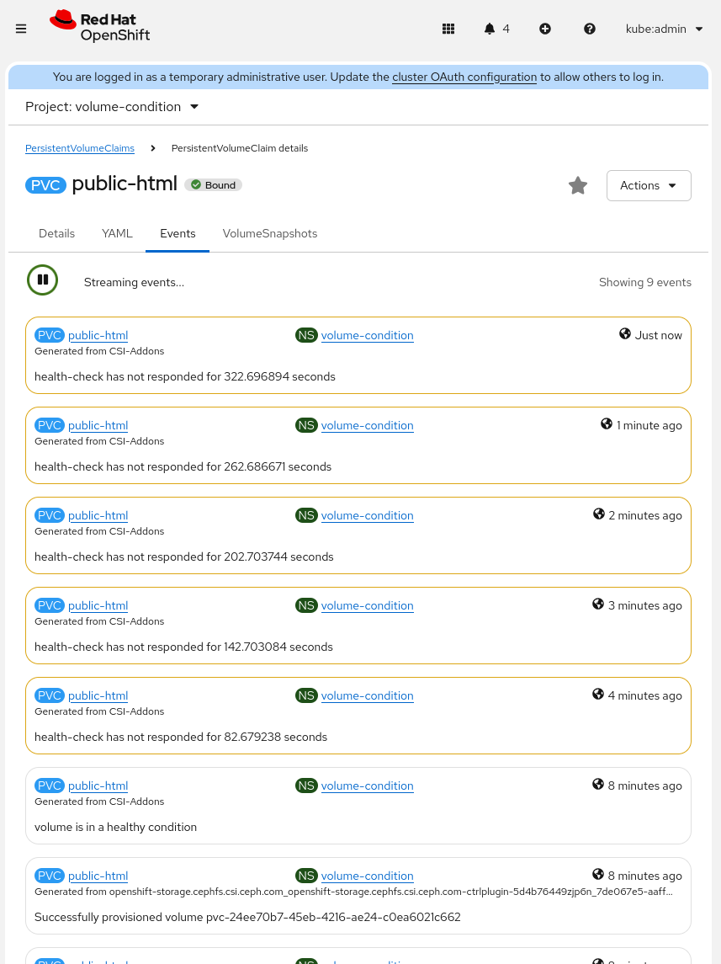Switch to the YAML tab
The image size is (721, 964).
coord(117,233)
